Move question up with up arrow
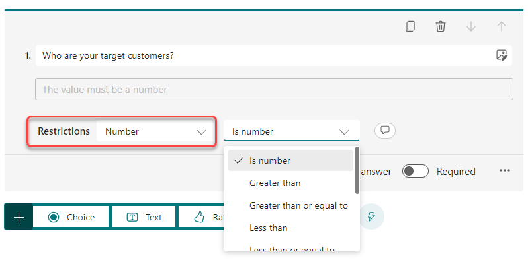528x264 pixels. click(502, 26)
